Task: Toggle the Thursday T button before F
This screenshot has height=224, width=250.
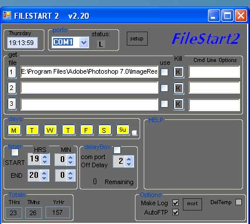Action: pos(68,130)
